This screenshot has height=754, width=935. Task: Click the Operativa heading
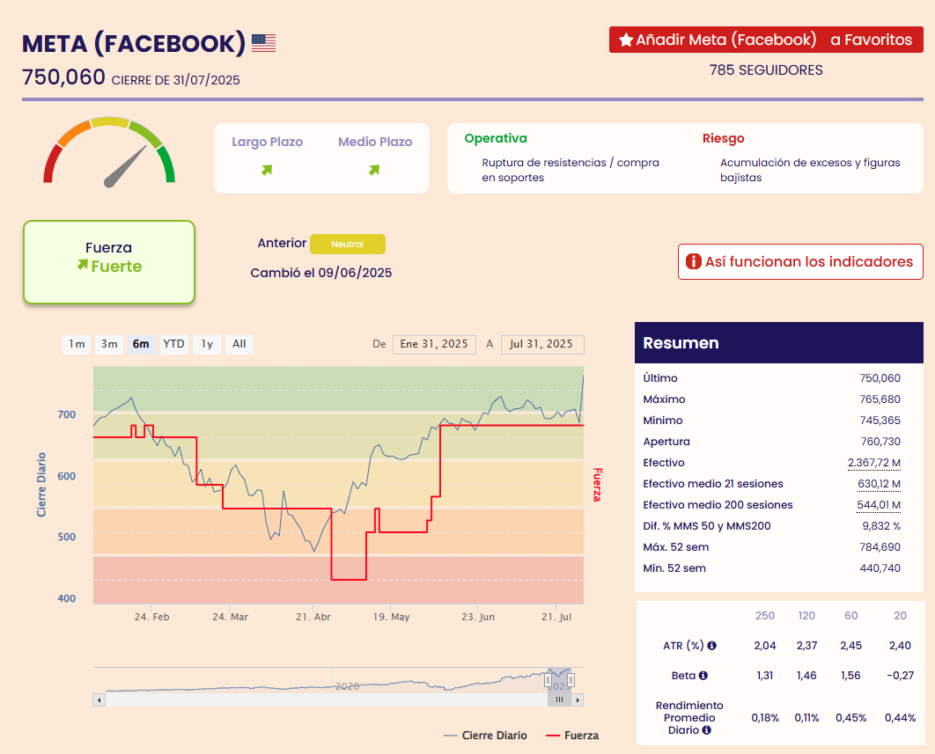[496, 138]
